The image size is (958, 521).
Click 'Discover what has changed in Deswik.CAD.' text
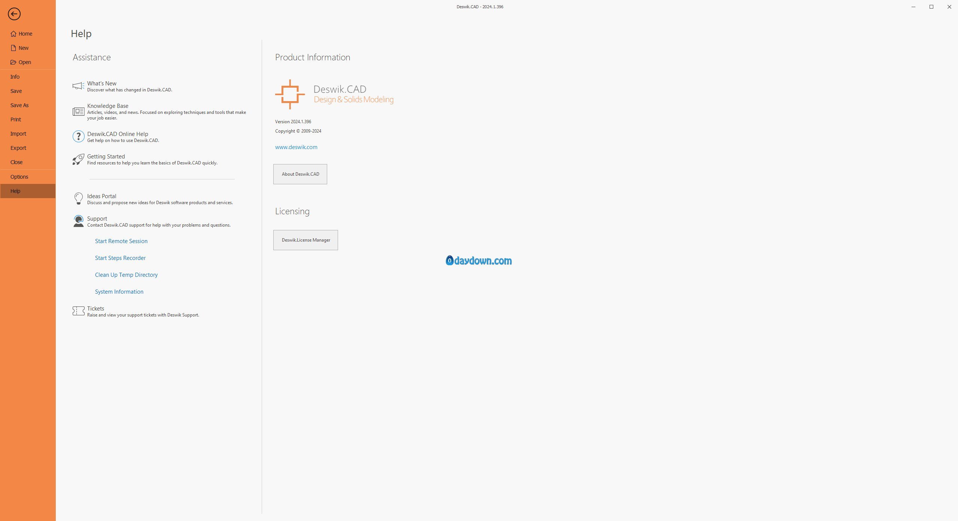(x=130, y=90)
